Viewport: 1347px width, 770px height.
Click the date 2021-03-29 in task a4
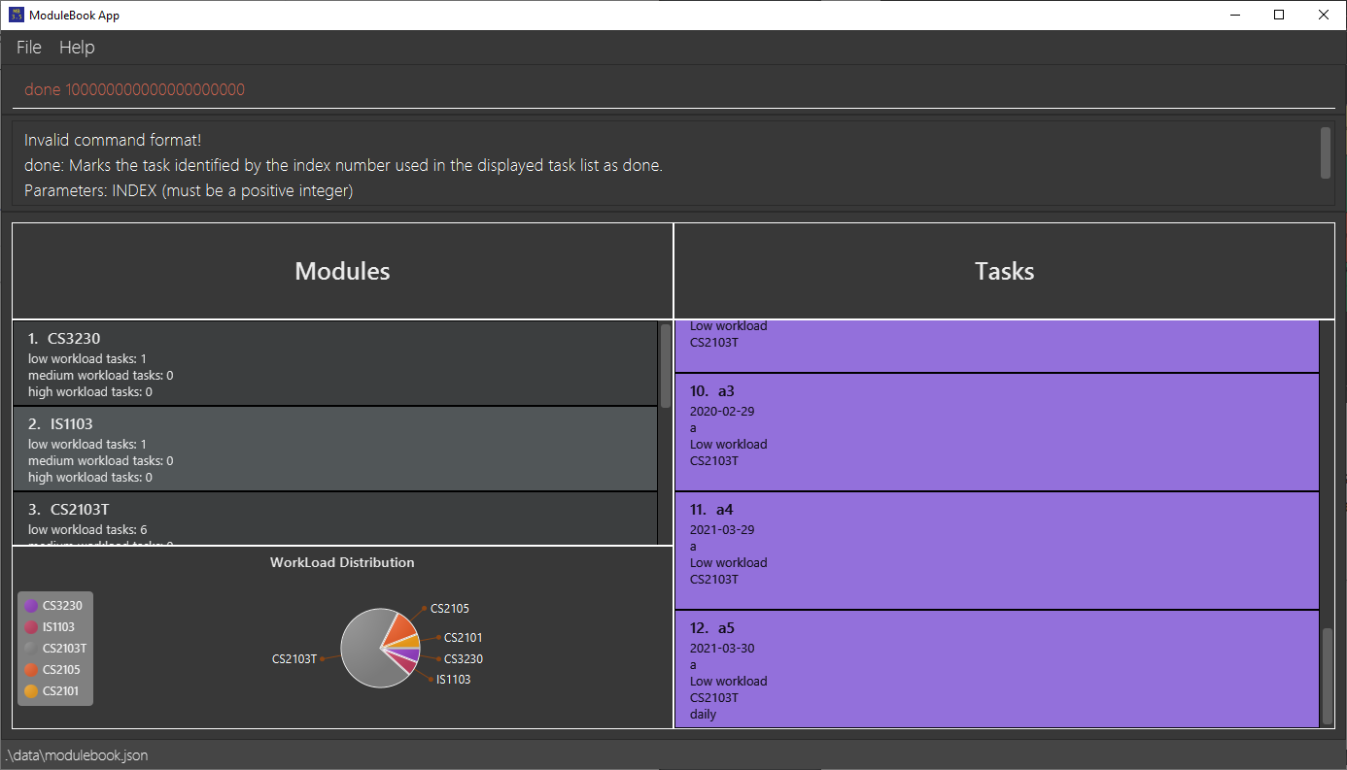(x=722, y=530)
